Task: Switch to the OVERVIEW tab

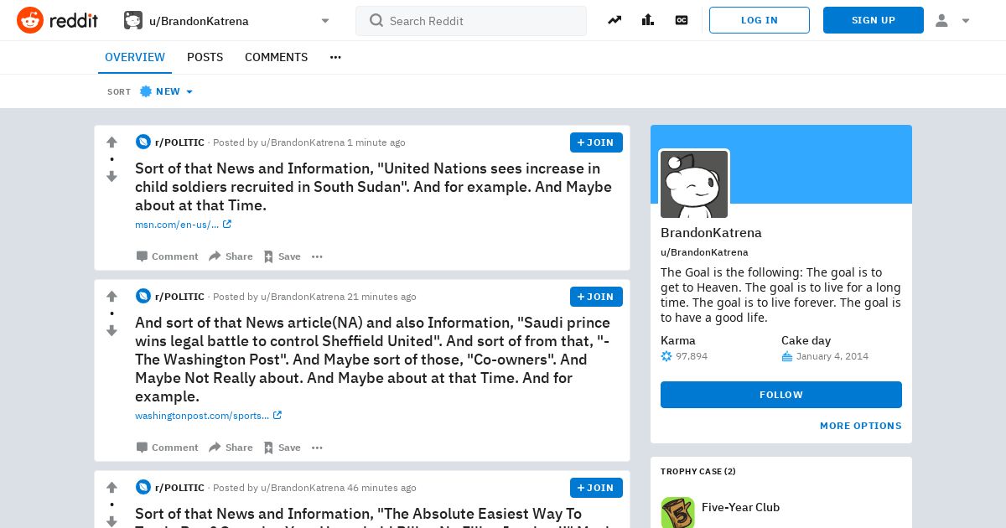Action: [x=135, y=57]
